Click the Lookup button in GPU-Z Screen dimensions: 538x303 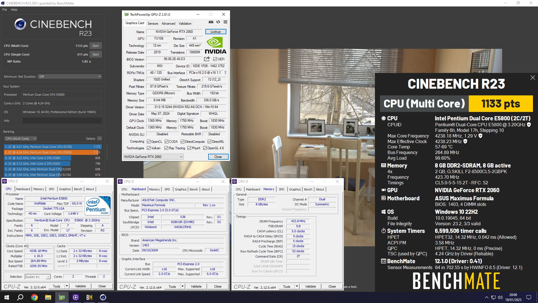coord(216,32)
